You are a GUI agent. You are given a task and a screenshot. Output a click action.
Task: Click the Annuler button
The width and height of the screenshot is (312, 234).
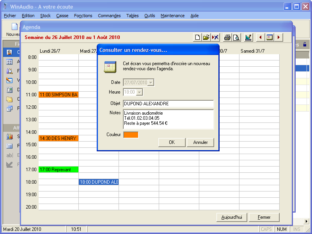pos(200,142)
